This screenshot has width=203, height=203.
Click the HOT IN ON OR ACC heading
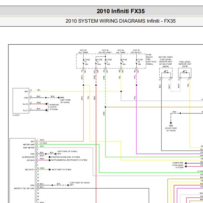(136, 51)
